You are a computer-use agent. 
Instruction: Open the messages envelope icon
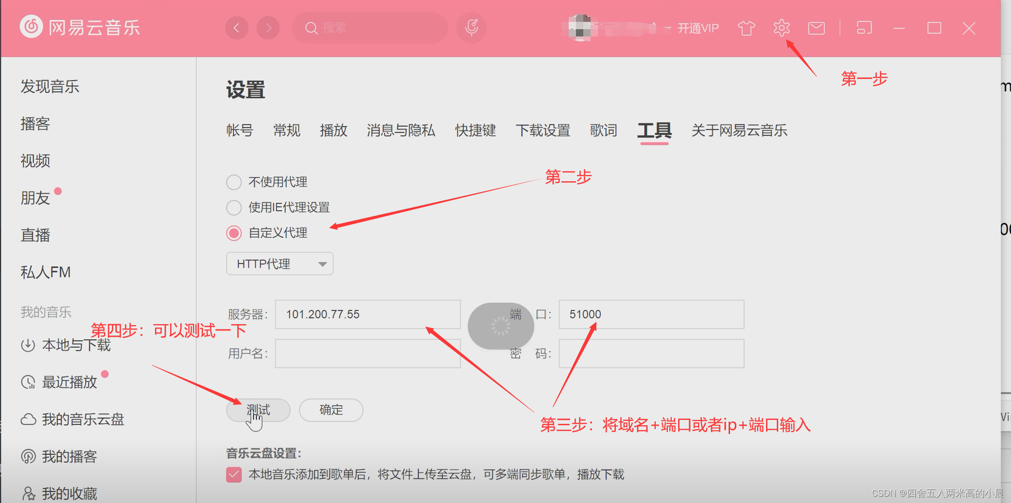[x=816, y=28]
